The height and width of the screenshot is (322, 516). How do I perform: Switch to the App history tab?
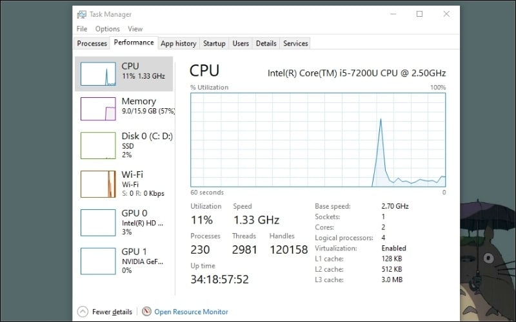pyautogui.click(x=179, y=43)
